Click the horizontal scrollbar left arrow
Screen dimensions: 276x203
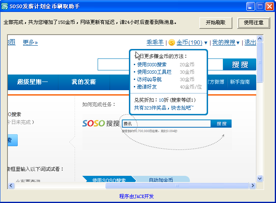pyautogui.click(x=11, y=185)
